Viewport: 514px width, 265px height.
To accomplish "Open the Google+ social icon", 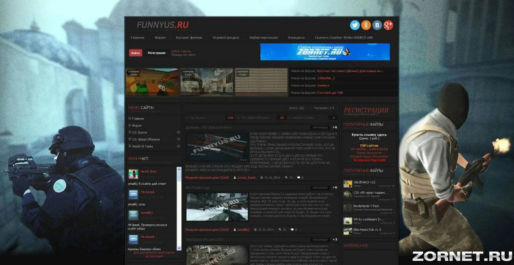I will pos(388,25).
